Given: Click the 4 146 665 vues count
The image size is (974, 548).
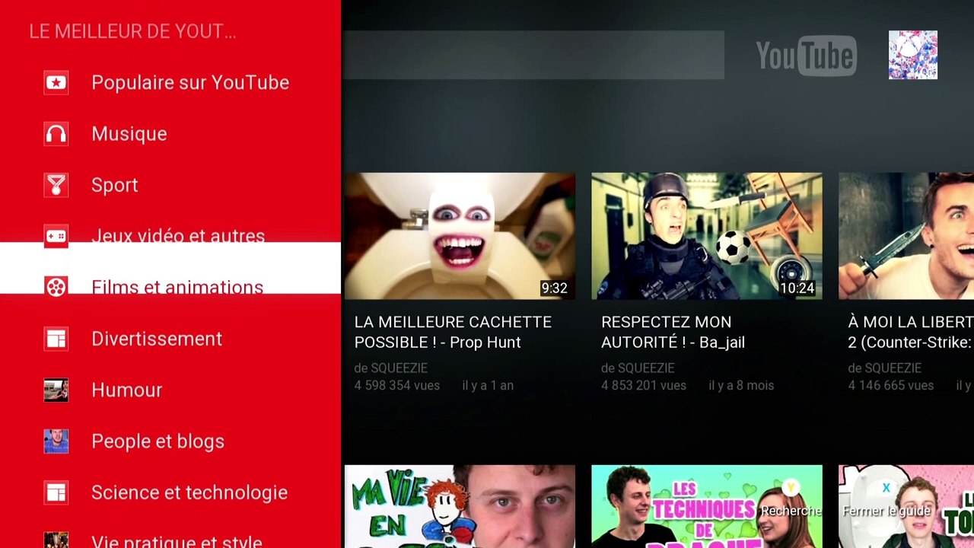Looking at the screenshot, I should click(x=891, y=386).
